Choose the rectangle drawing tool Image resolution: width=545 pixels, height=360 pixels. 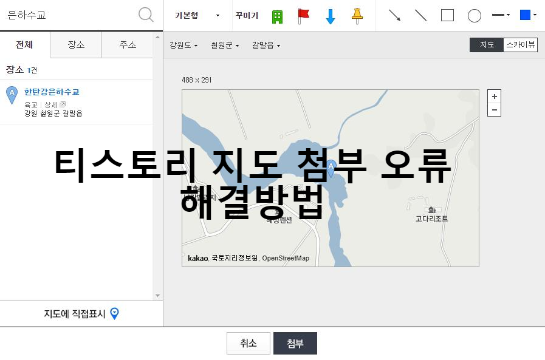[447, 15]
